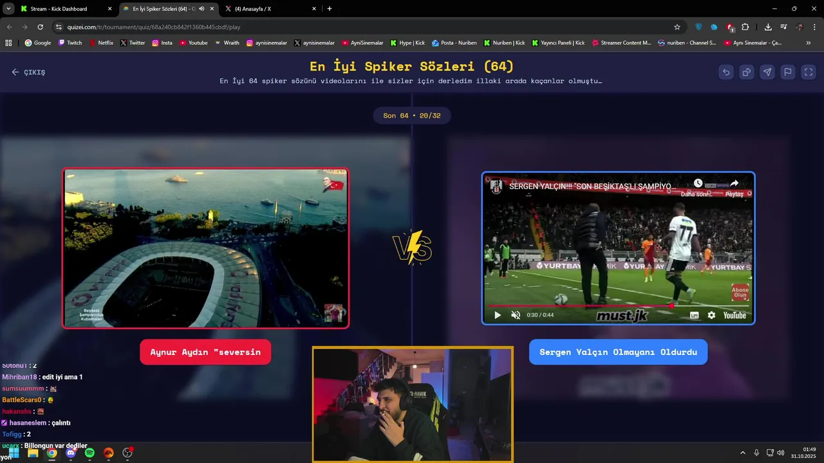The image size is (824, 463).
Task: Click the Beşiktaş channel logo in video
Action: point(496,186)
